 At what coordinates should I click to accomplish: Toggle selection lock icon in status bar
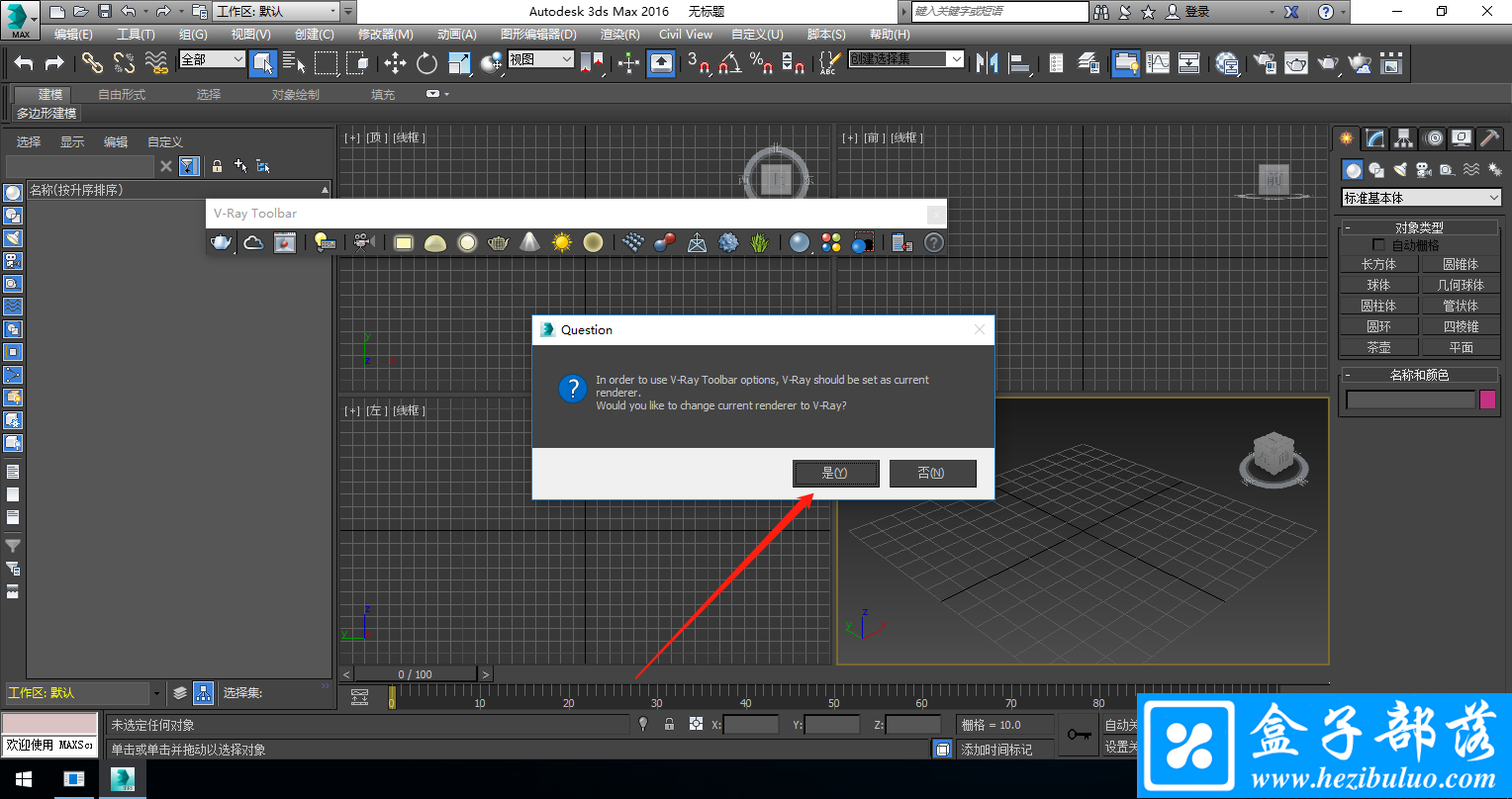[670, 725]
